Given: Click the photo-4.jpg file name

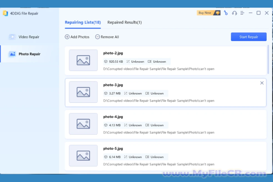Looking at the screenshot, I should click(113, 117).
